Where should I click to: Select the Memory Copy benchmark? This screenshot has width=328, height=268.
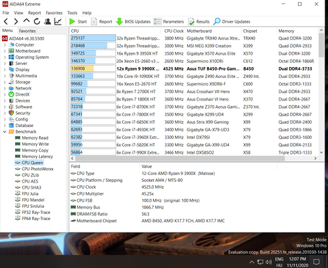[x=31, y=150]
